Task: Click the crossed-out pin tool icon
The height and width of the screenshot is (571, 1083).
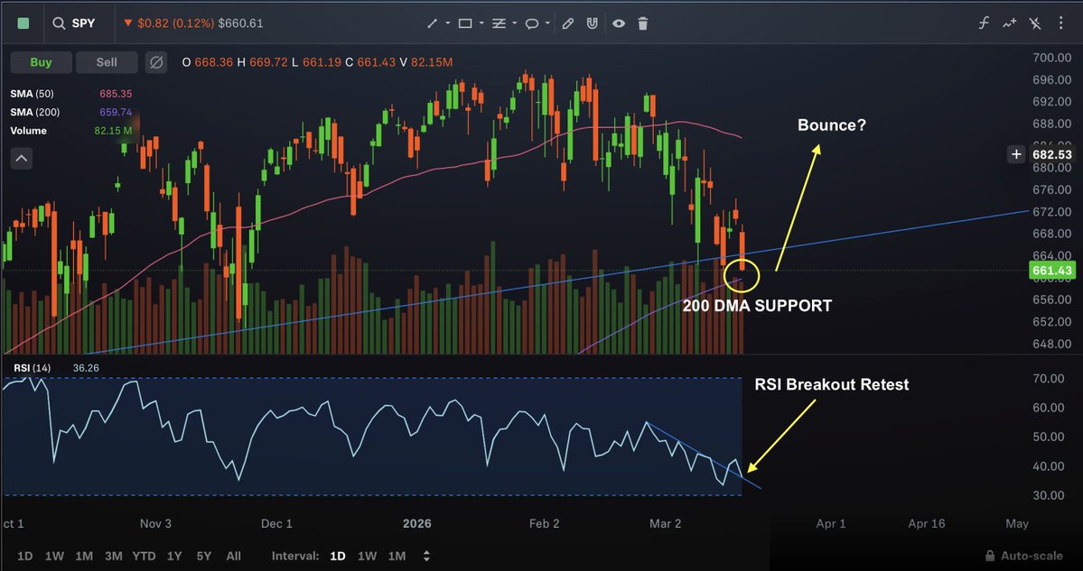Action: click(1034, 23)
